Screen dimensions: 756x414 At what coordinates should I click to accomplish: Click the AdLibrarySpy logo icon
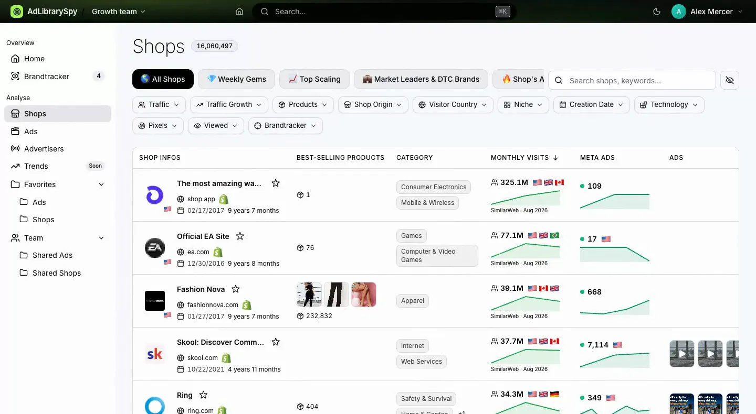click(x=17, y=12)
